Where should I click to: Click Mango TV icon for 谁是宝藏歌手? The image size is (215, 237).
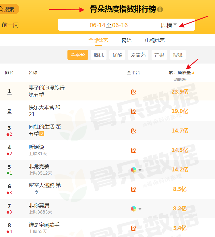133,228
